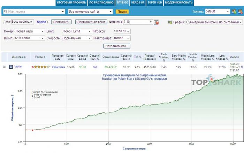This screenshot has height=153, width=244.
Task: Open the Limit Любой Limit dropdown
Action: pyautogui.click(x=77, y=31)
